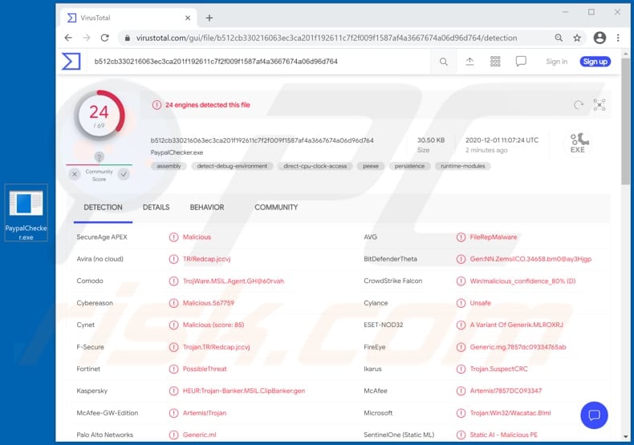This screenshot has height=445, width=634.
Task: Click Generic.mg.7857dc09334765ab FireEye result
Action: (x=518, y=347)
